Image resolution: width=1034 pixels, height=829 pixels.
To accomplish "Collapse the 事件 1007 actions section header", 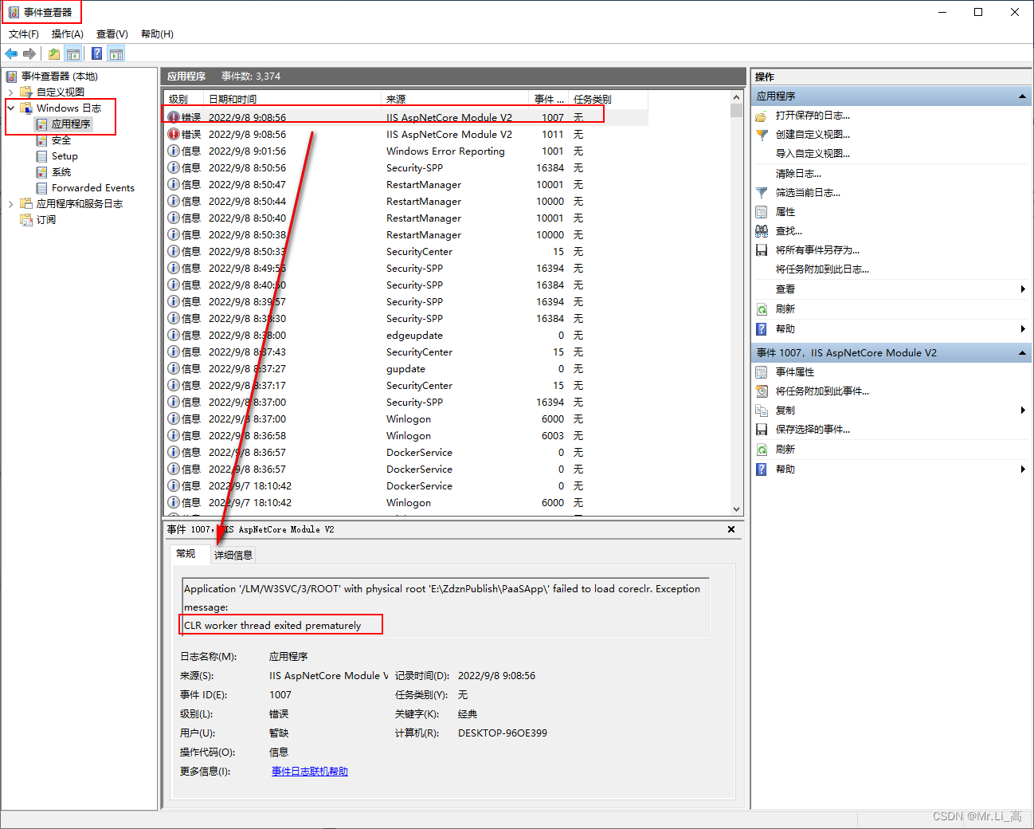I will tap(1022, 353).
